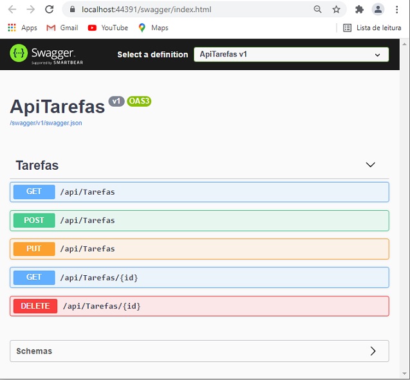This screenshot has width=410, height=380.
Task: Open the Maps bookmark
Action: 153,28
